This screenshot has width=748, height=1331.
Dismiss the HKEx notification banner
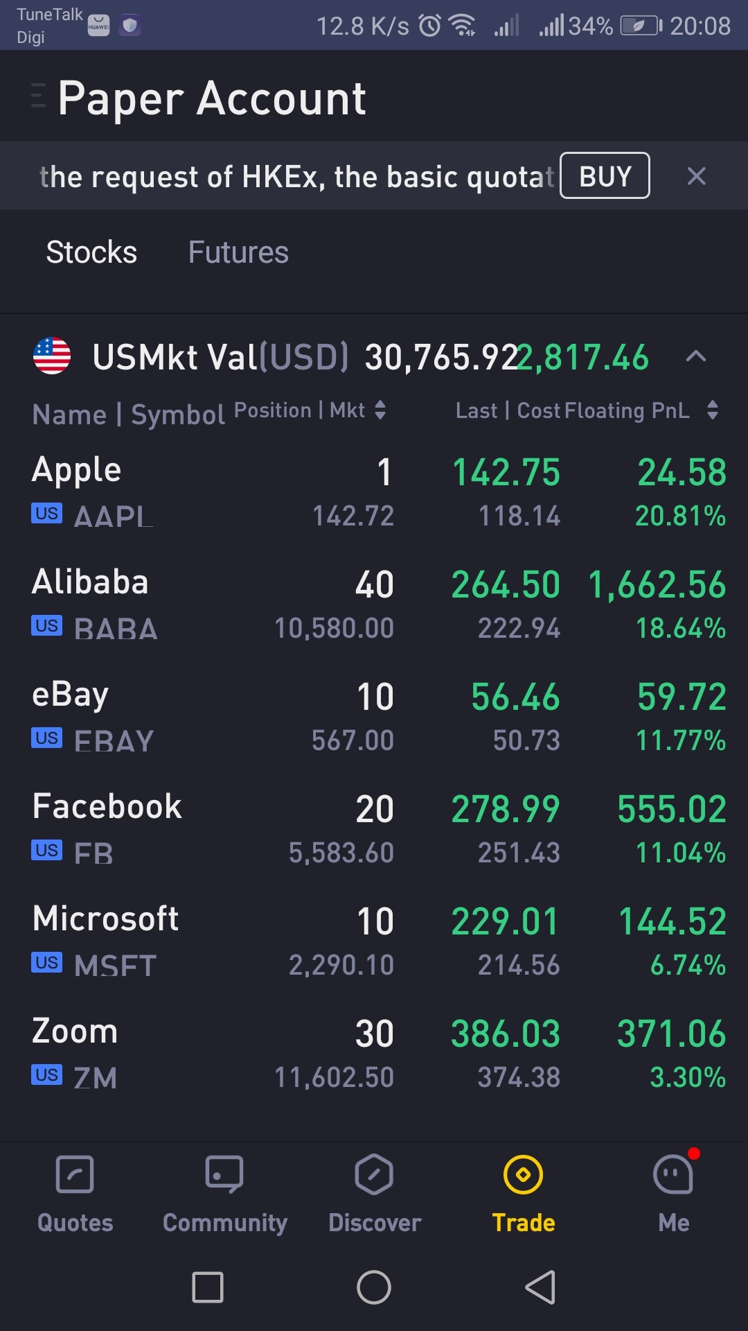(x=697, y=176)
